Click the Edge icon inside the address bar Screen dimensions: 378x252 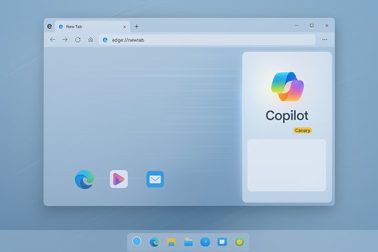105,40
